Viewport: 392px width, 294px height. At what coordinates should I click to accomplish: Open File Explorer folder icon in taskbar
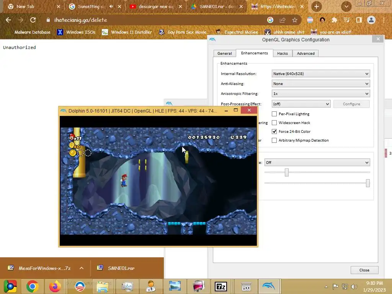[103, 286]
